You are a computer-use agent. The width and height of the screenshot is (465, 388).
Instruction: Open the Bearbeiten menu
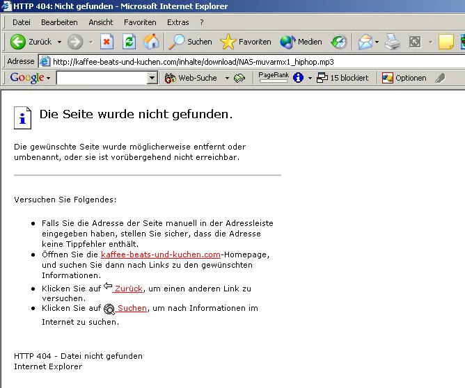(59, 22)
